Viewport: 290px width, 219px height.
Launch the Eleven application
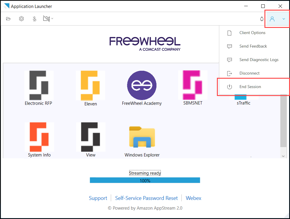coord(90,85)
